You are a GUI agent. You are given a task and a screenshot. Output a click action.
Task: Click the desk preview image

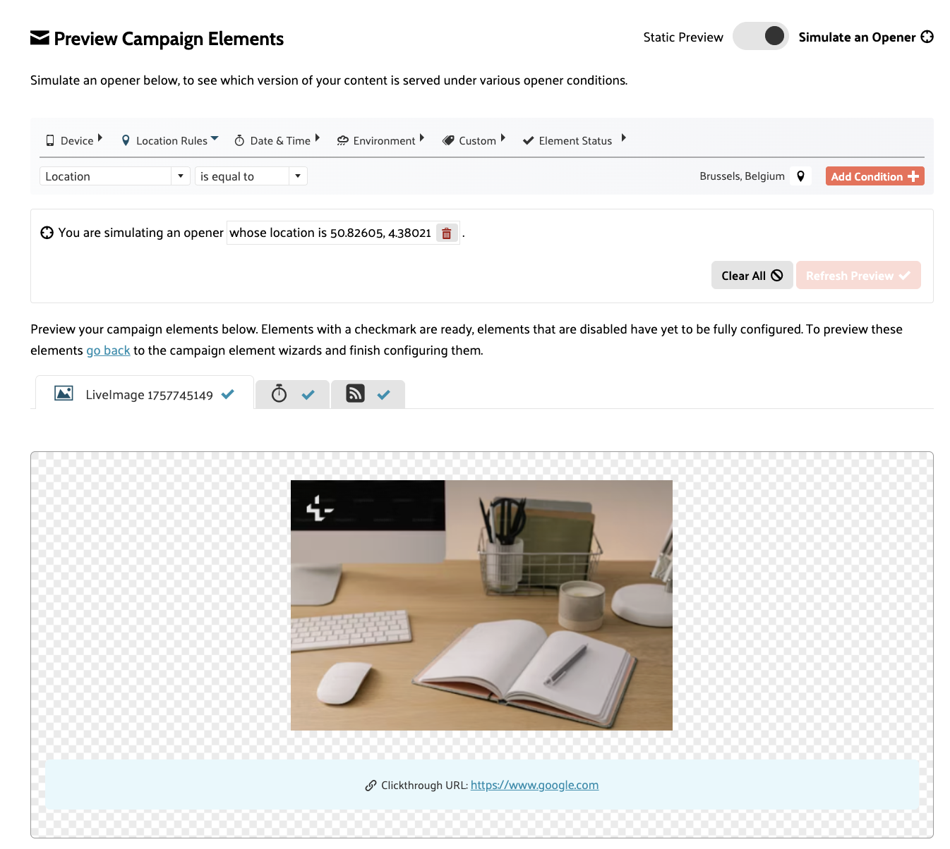click(481, 605)
